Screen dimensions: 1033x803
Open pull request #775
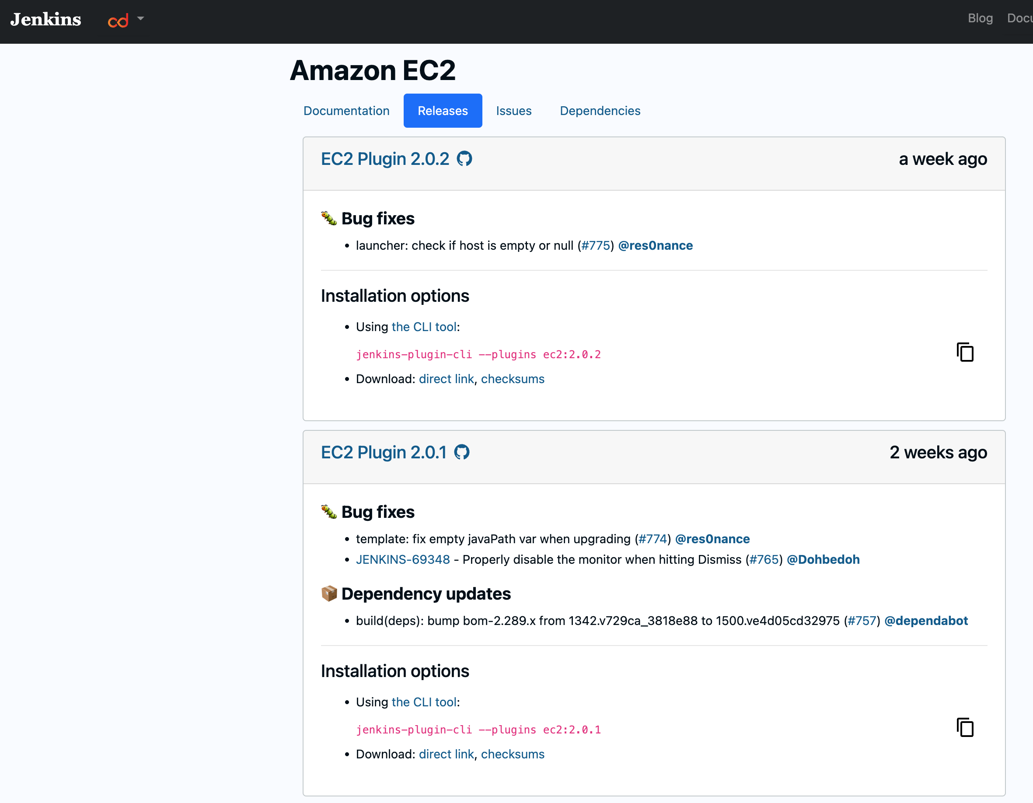[596, 245]
